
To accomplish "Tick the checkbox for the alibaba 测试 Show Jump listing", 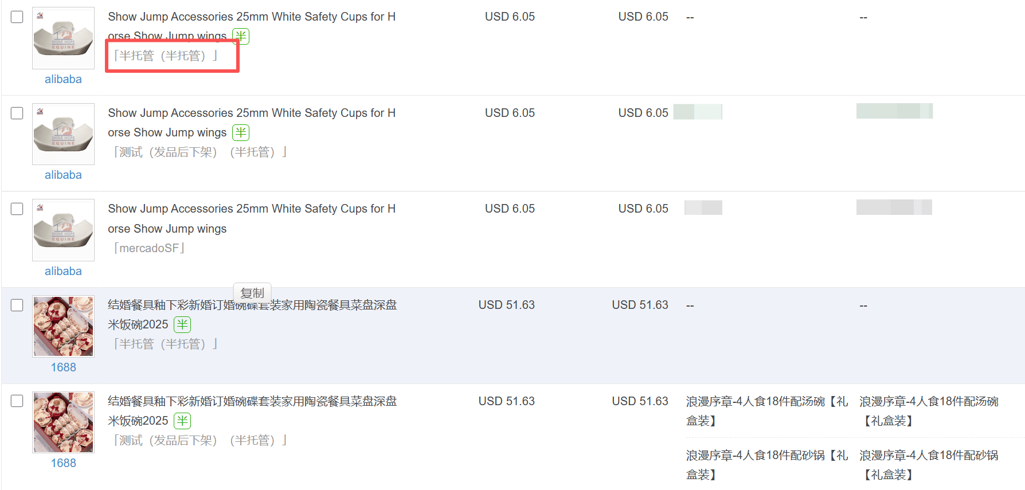I will (x=17, y=113).
